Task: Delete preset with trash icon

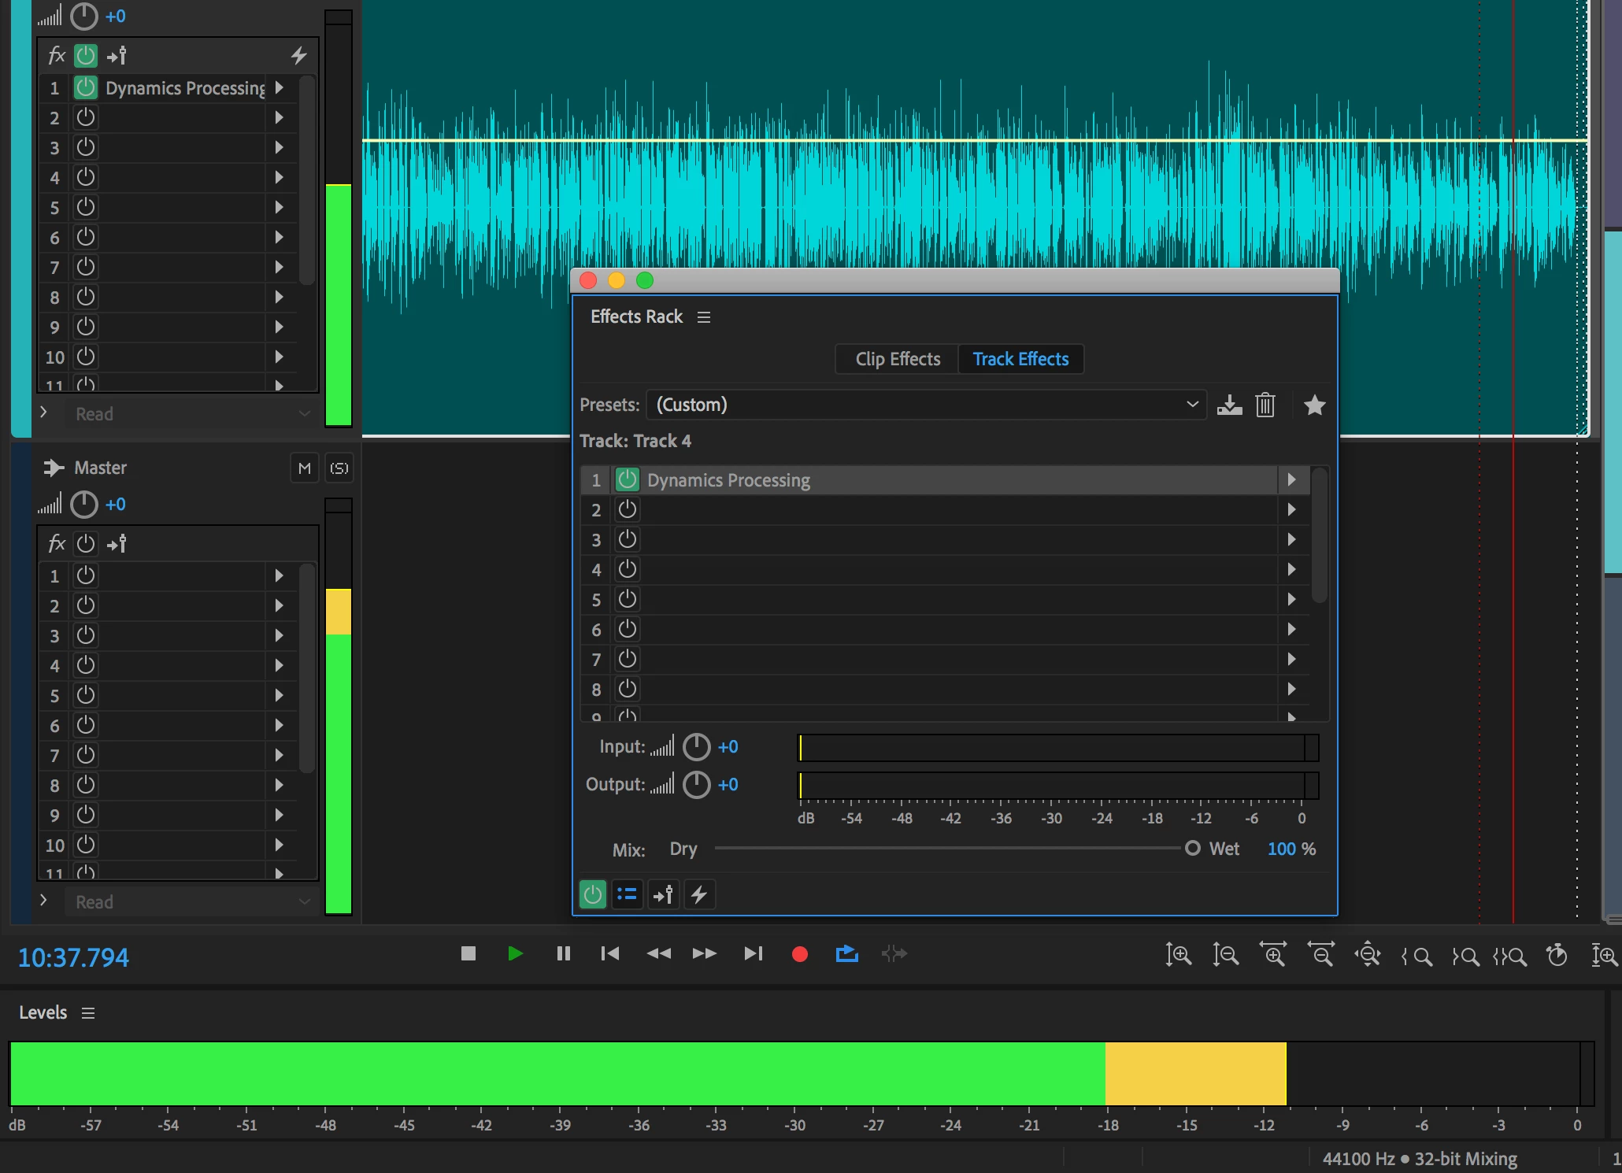Action: pyautogui.click(x=1265, y=405)
